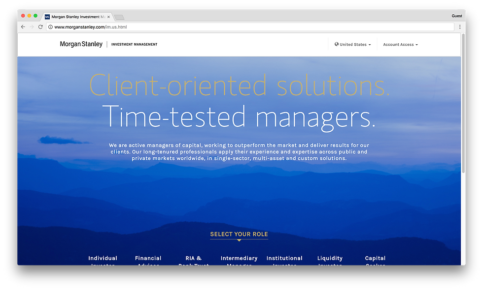The width and height of the screenshot is (483, 290).
Task: Expand the Account Access dropdown
Action: pos(400,45)
